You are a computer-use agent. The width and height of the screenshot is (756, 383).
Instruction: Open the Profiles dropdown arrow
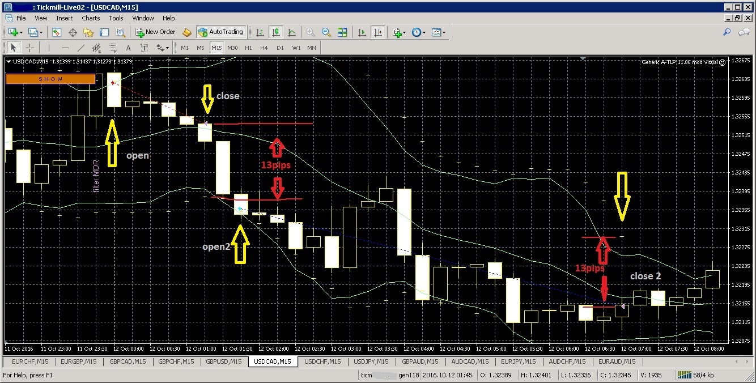(42, 32)
